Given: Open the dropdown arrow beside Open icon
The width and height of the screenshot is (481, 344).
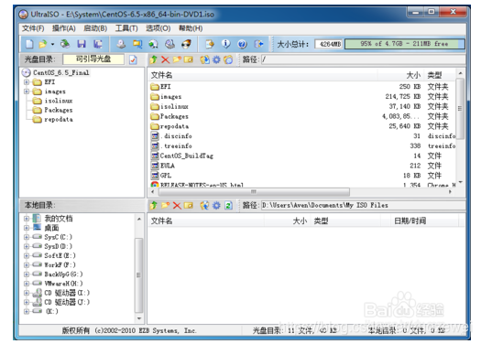Looking at the screenshot, I should (52, 45).
